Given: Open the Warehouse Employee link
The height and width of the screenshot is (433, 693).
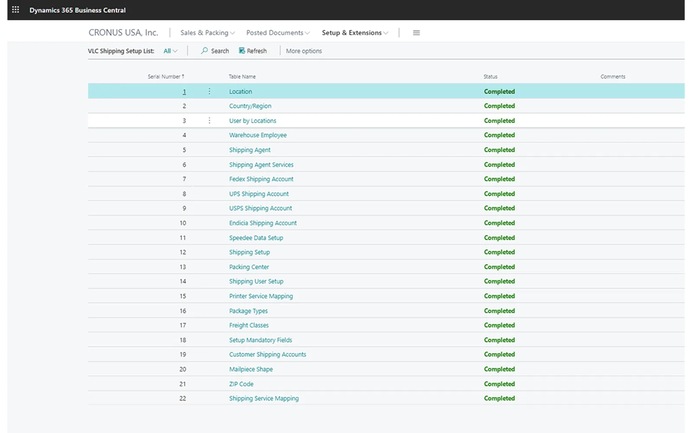Looking at the screenshot, I should tap(258, 135).
